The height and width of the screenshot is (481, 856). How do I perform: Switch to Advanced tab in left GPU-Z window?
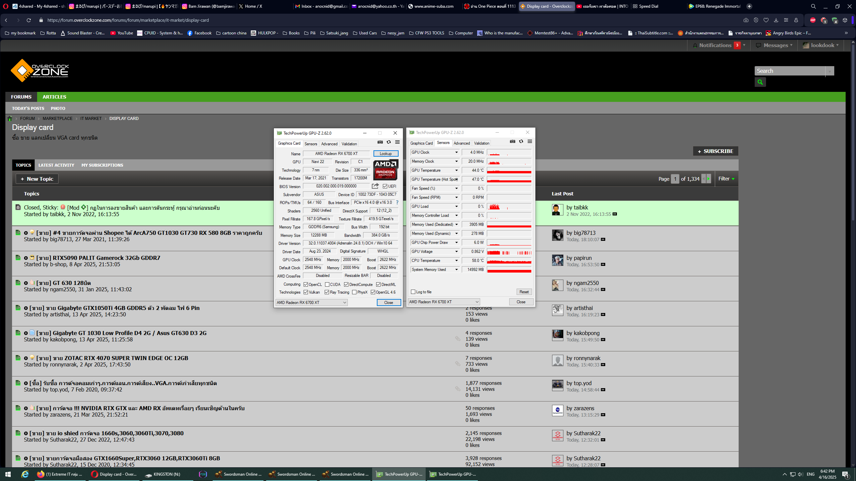(329, 144)
